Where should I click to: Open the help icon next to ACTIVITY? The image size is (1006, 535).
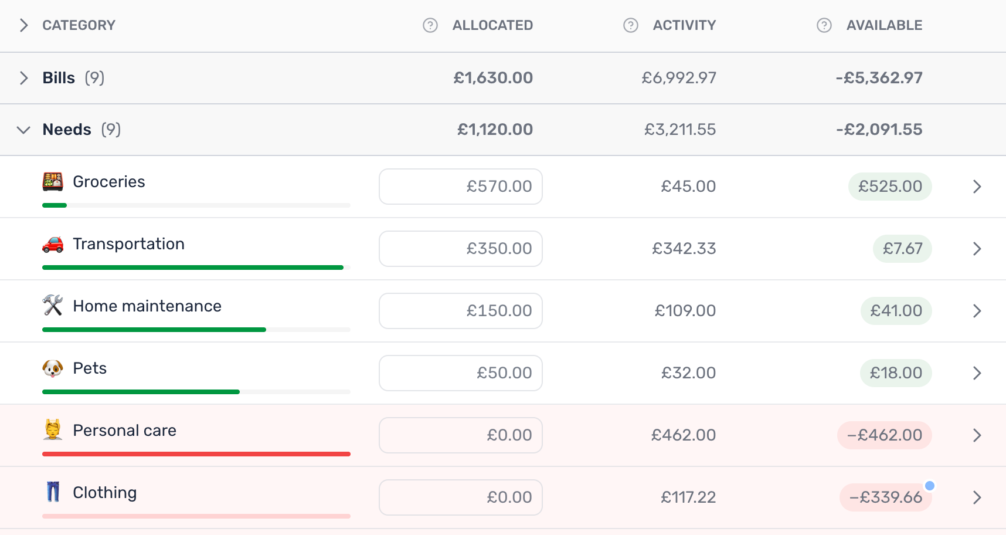click(630, 25)
